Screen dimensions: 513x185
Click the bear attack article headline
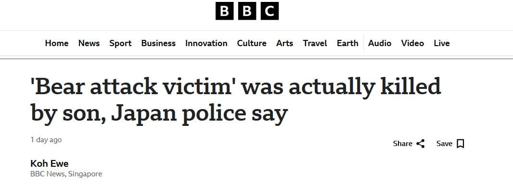[235, 99]
